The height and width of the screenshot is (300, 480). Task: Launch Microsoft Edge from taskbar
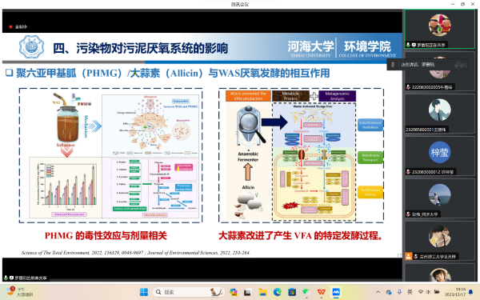[278, 292]
